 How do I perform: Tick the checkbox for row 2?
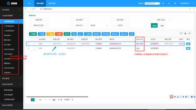point(34,48)
